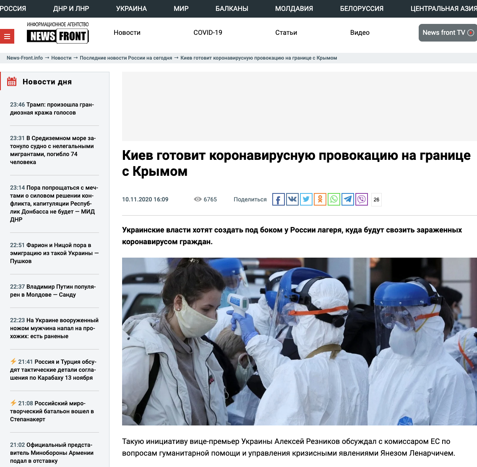
Task: Share article via Telegram
Action: [x=348, y=200]
